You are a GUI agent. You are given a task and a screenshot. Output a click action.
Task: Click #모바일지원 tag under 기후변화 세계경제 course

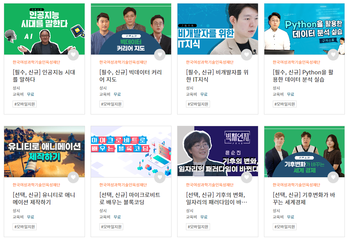(x=285, y=227)
